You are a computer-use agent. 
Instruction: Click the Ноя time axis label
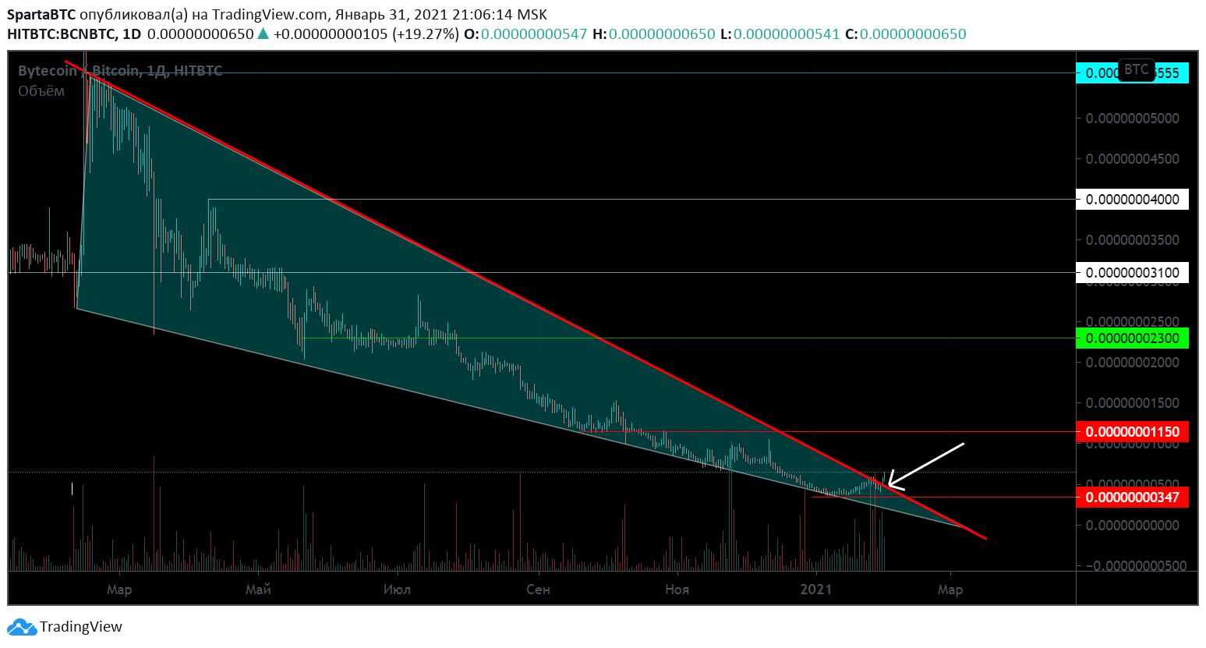click(677, 590)
